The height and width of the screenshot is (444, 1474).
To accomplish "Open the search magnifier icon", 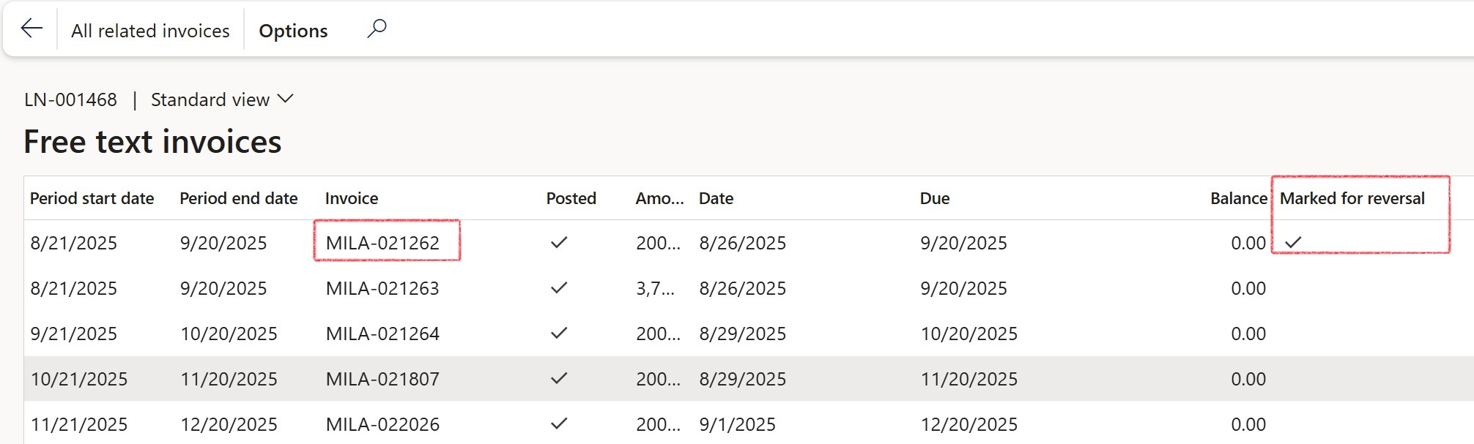I will click(x=376, y=28).
